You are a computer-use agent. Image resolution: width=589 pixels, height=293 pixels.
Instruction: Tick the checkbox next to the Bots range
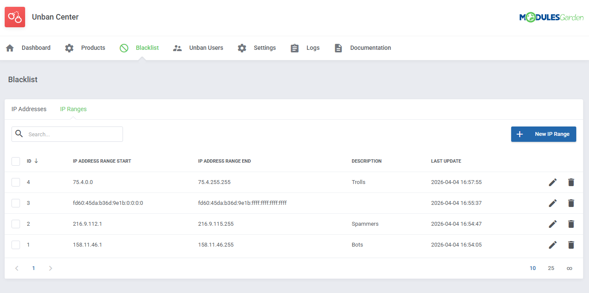[x=16, y=244]
